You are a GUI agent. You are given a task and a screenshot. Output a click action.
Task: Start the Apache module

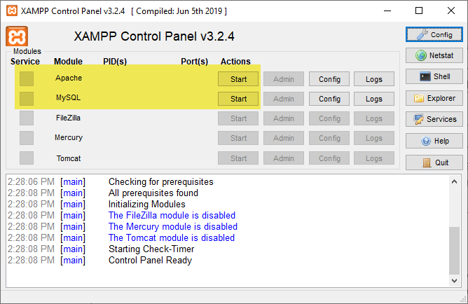[238, 79]
